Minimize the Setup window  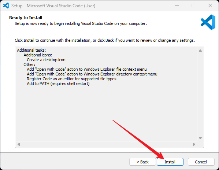(177, 6)
